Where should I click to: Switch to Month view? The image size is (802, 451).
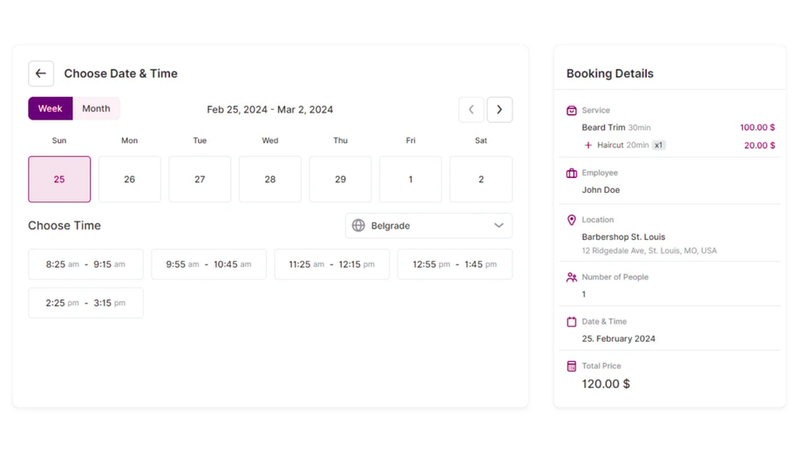tap(96, 109)
